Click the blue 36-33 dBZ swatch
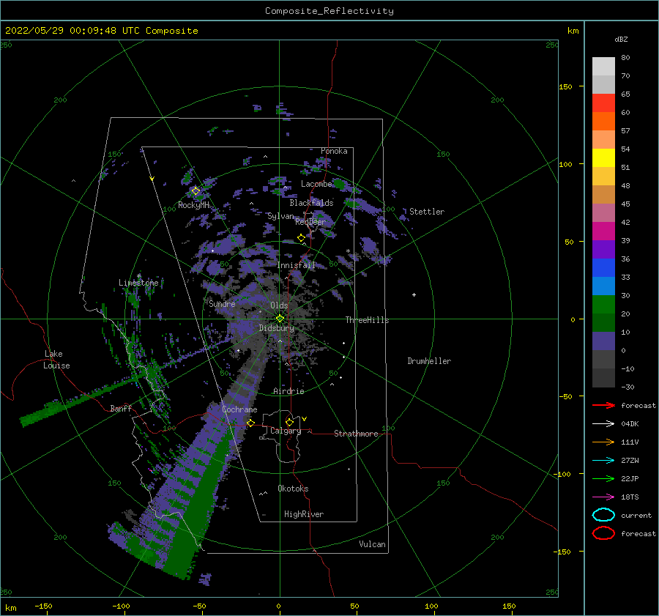This screenshot has width=659, height=616. point(603,268)
